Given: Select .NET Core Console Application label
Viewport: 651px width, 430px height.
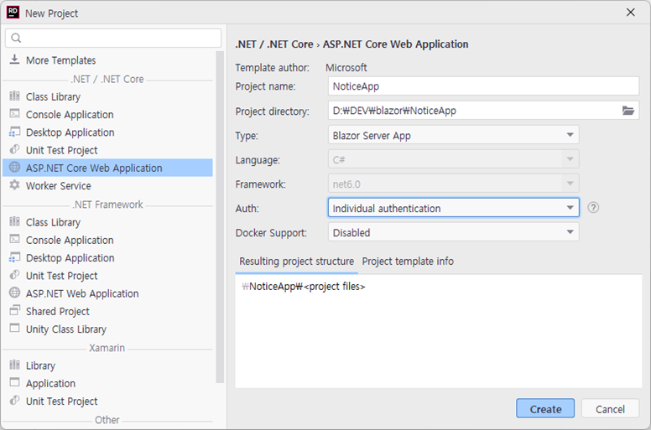Looking at the screenshot, I should (70, 115).
